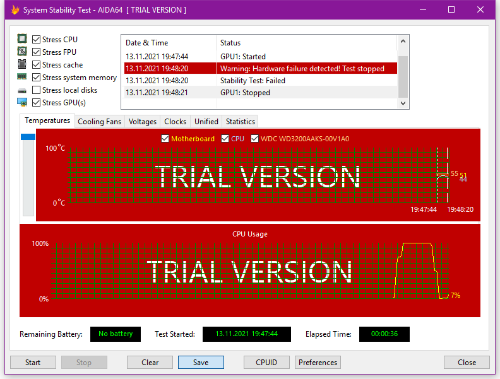Disable the Stress cache checkbox

37,65
